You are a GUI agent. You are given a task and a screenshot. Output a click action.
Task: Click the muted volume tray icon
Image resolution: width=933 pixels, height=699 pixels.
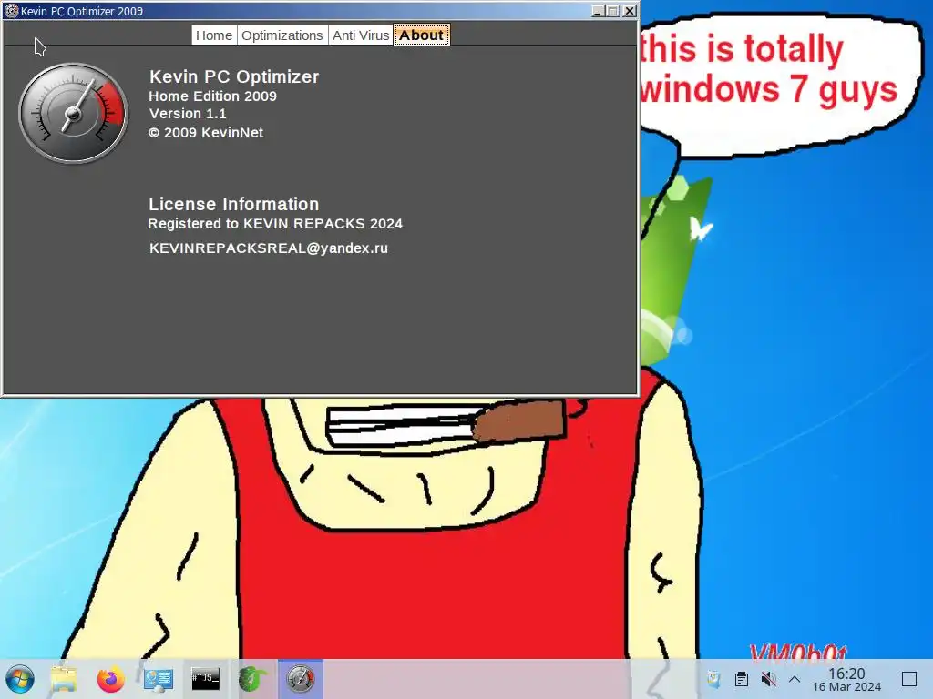[769, 679]
